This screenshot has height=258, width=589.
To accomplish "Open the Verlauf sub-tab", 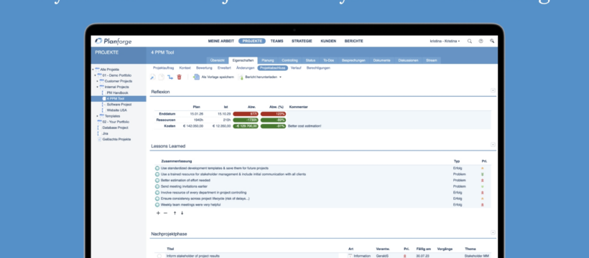I will tap(296, 68).
